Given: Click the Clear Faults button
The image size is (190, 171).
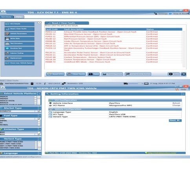Looking at the screenshot, I should 76,74.
